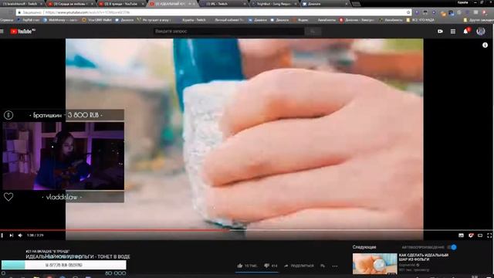Viewport: 494px width, 278px height.
Task: Click the 'Братишкин 3 800 RUB' donation label
Action: [66, 115]
